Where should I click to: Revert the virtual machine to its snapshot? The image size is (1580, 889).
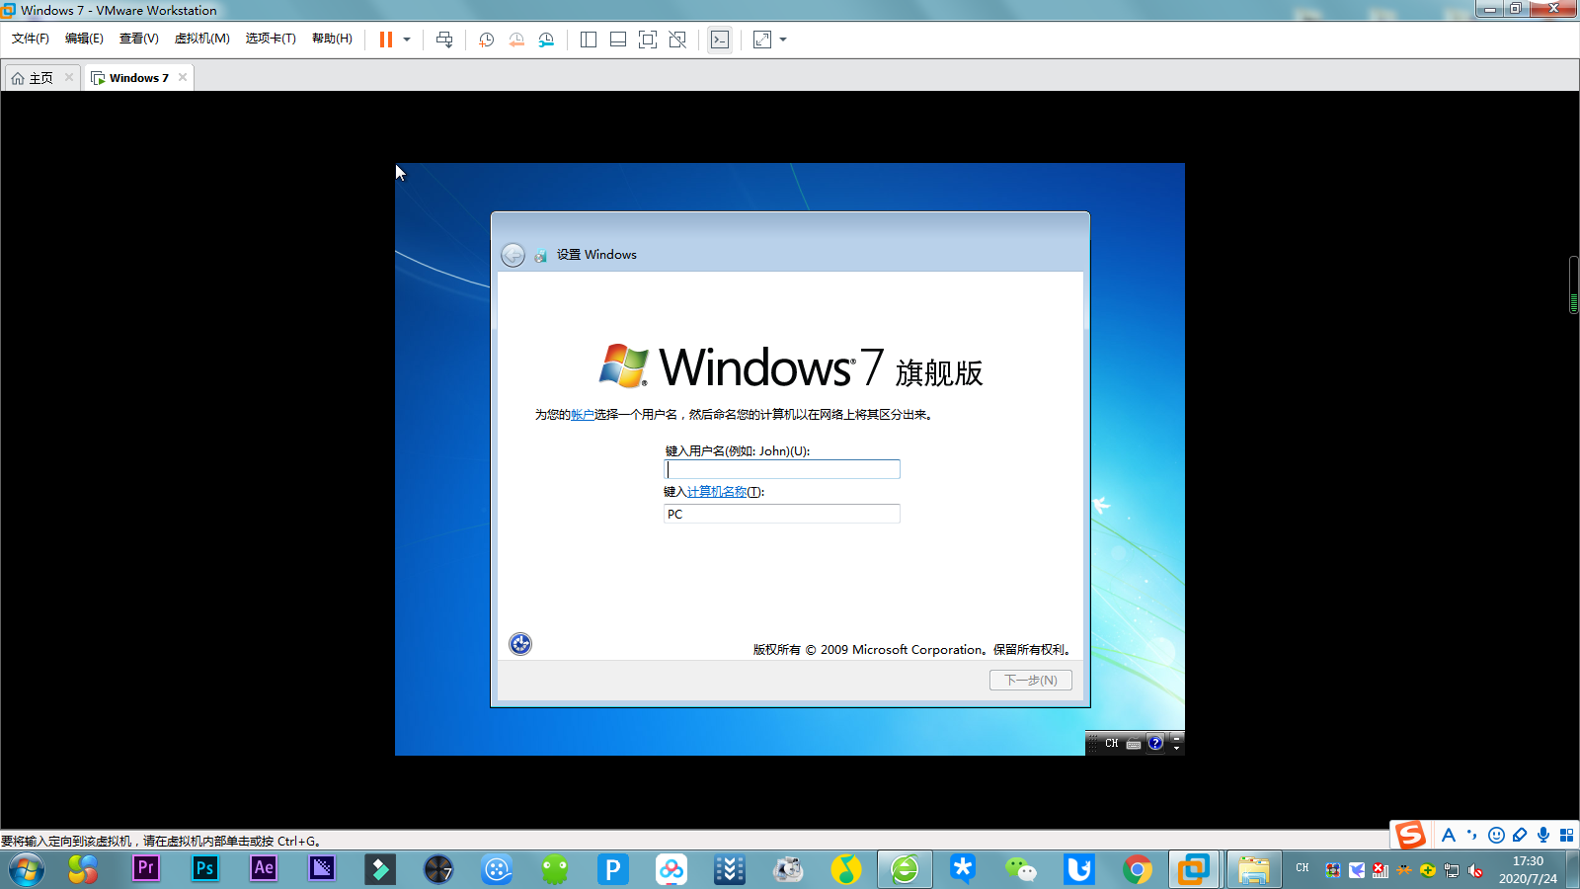pyautogui.click(x=516, y=40)
